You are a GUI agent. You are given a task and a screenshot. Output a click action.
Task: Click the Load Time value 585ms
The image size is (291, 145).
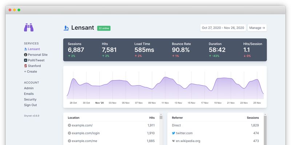coord(144,50)
